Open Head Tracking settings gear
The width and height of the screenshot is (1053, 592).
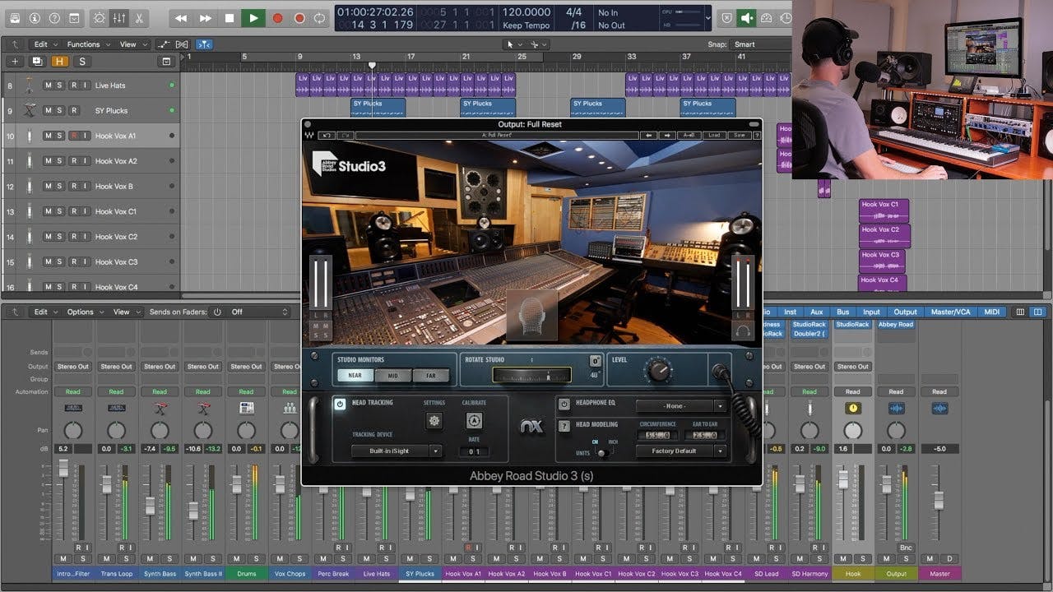[x=434, y=421]
